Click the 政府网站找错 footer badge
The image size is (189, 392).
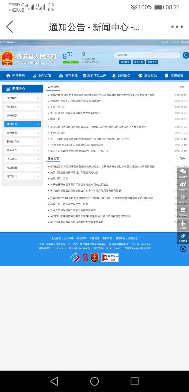click(110, 258)
